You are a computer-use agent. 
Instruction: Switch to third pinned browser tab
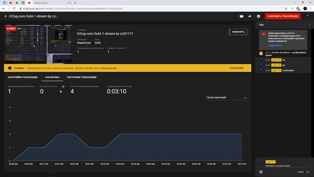17,3
